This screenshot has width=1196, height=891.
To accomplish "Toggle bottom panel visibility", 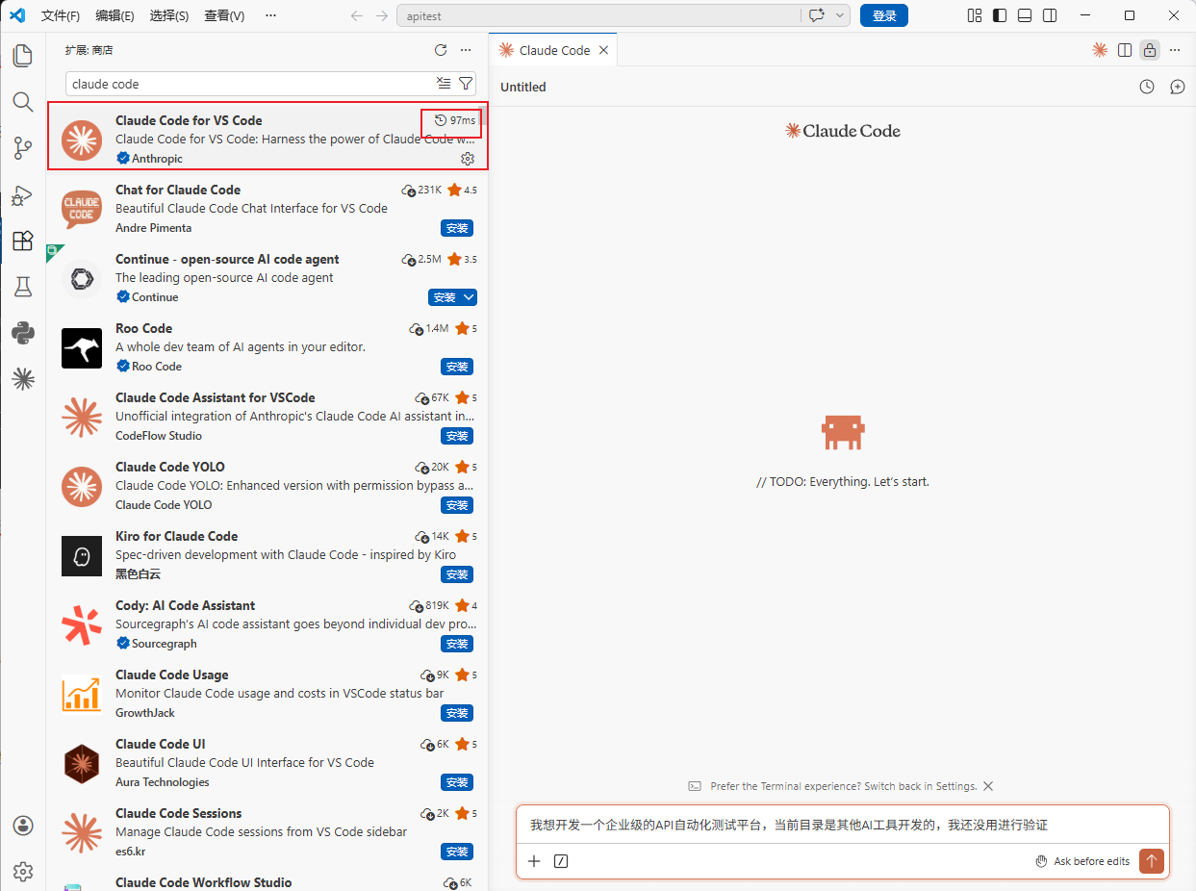I will [x=1025, y=15].
